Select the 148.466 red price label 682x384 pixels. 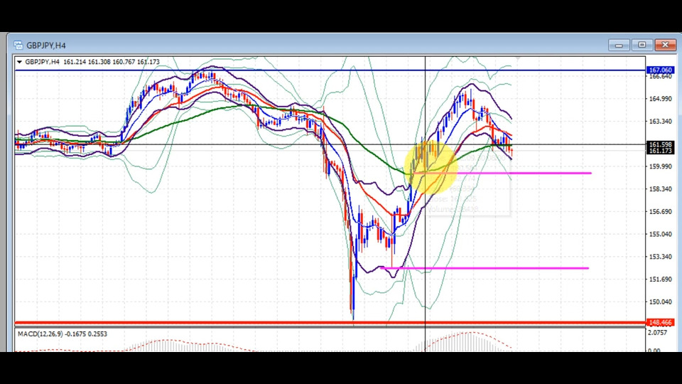(660, 323)
